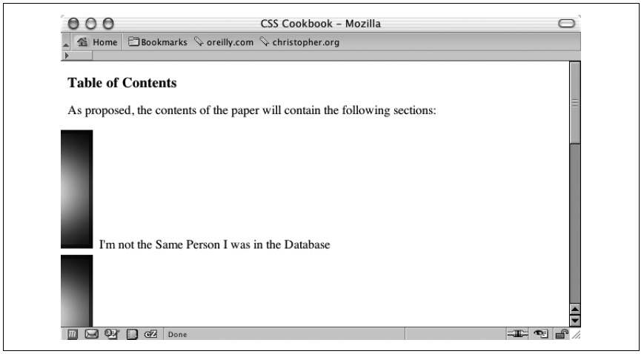Click the vertical scrollbar thumb
This screenshot has height=354, width=644.
[x=575, y=103]
